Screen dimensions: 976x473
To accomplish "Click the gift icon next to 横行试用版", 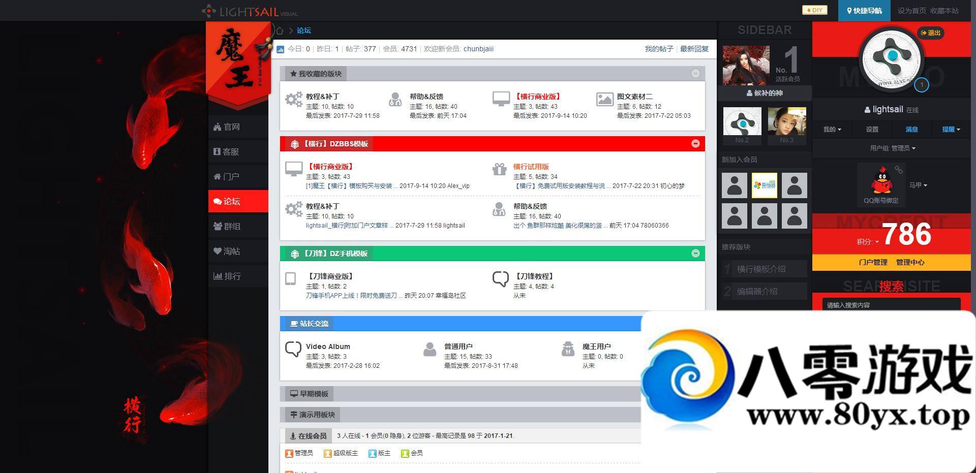I will click(x=499, y=169).
